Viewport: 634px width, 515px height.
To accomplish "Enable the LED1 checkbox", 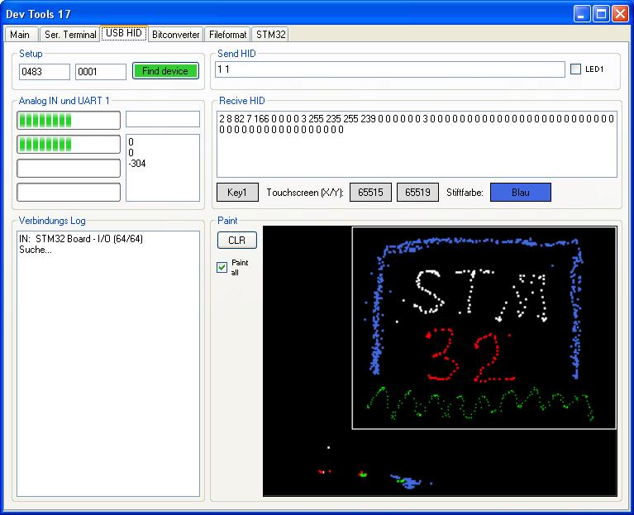I will [x=576, y=69].
